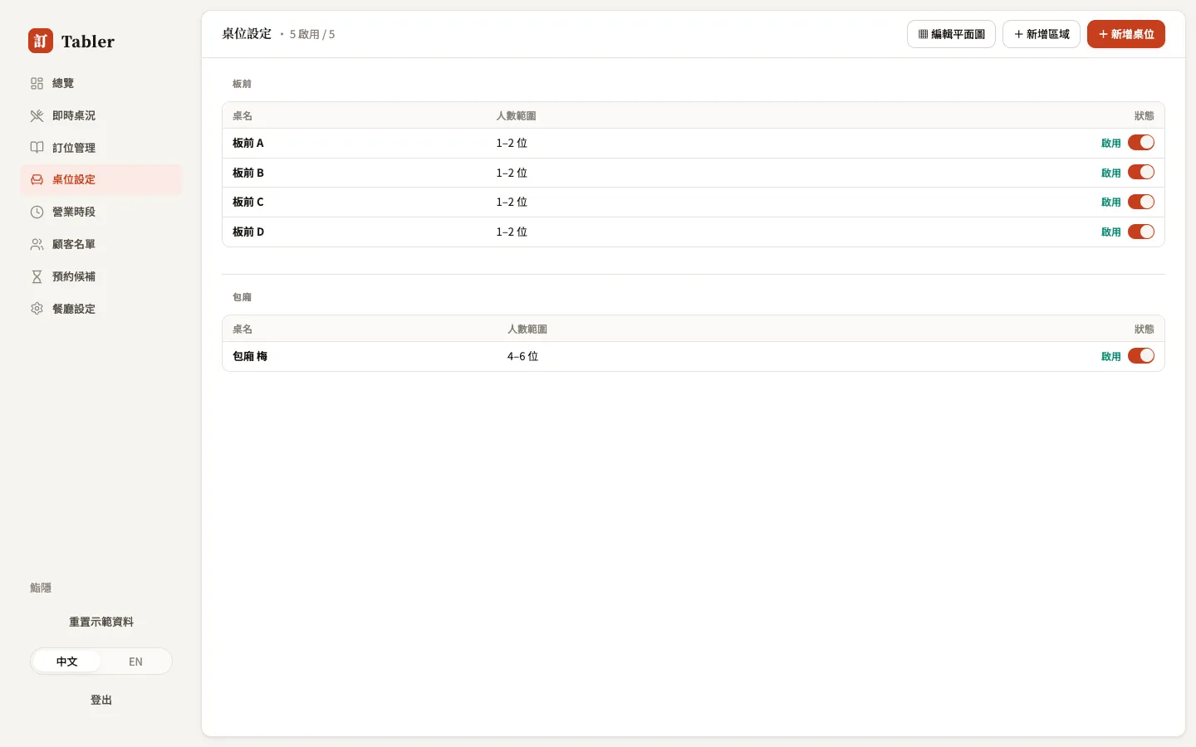Open the 總覽 menu item
The height and width of the screenshot is (747, 1196).
click(x=100, y=83)
